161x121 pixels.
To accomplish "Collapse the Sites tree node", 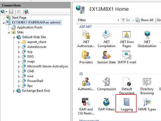I will 9,32.
